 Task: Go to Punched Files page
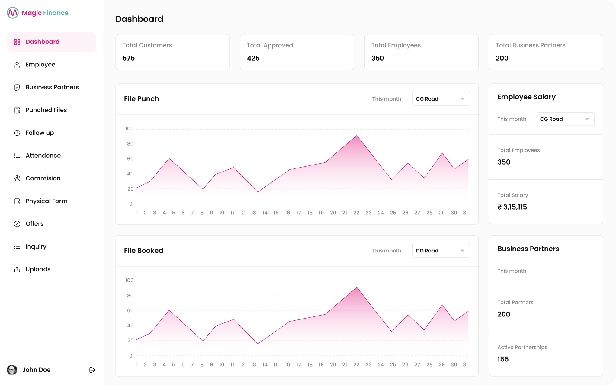tap(46, 110)
